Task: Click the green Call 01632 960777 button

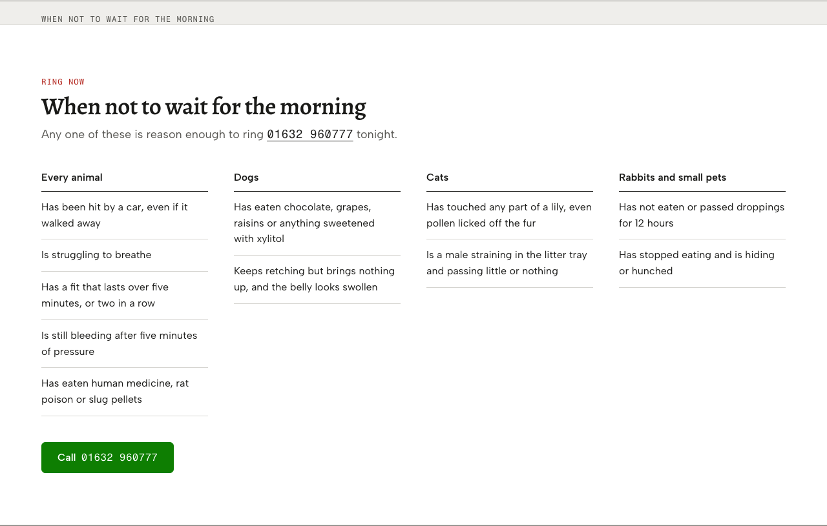Action: click(107, 458)
